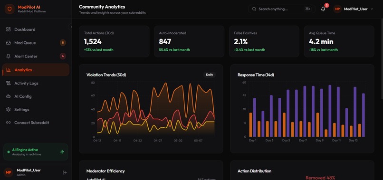Open Activity Logs page

[36, 83]
